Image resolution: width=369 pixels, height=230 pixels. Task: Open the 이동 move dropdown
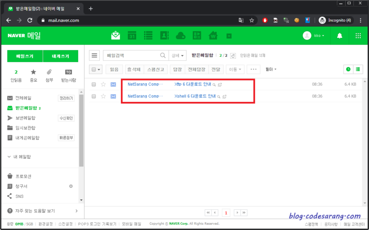(x=235, y=69)
